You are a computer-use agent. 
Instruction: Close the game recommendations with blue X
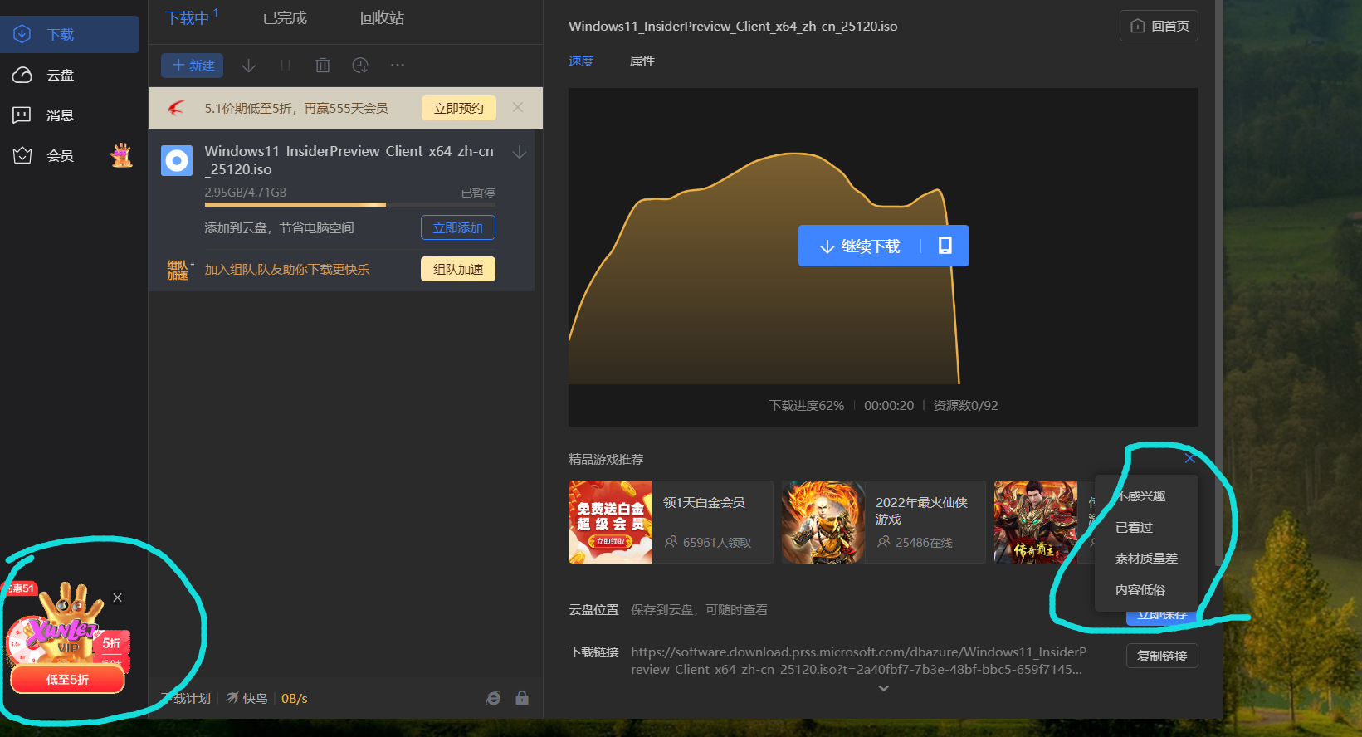tap(1190, 458)
